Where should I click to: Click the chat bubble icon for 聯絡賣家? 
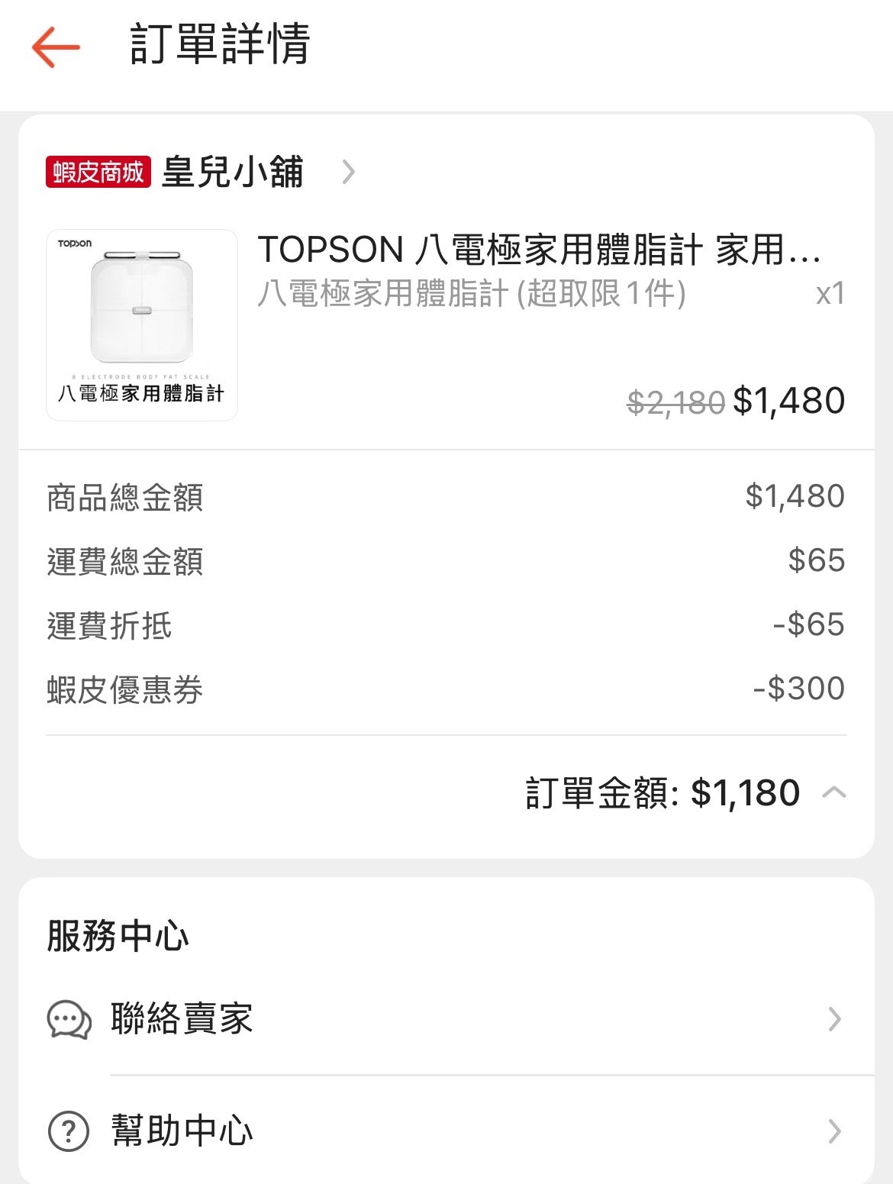(x=69, y=1019)
